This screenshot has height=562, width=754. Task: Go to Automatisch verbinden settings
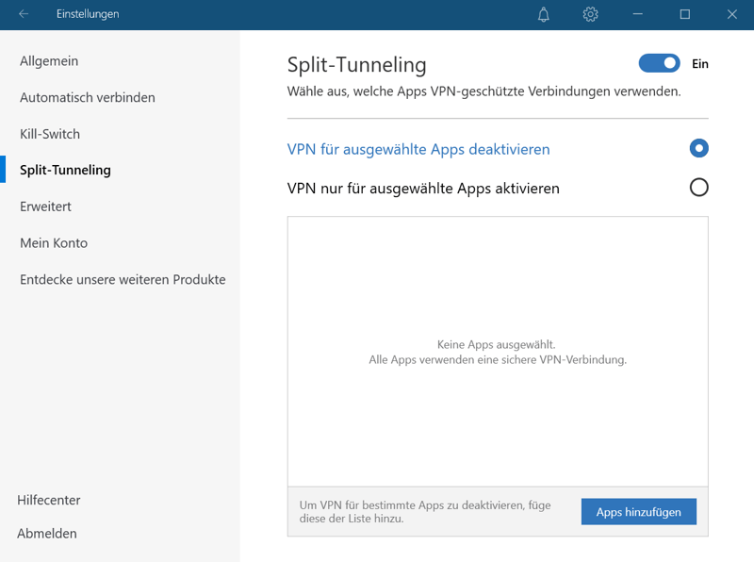88,98
